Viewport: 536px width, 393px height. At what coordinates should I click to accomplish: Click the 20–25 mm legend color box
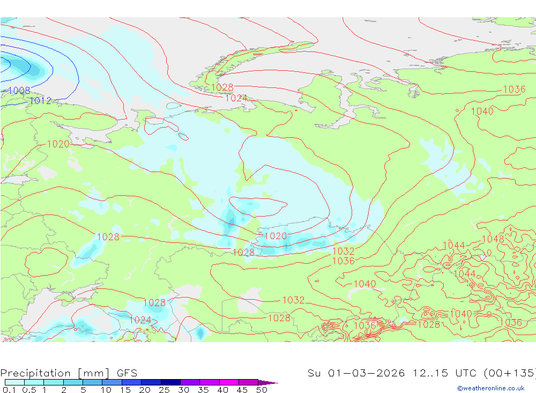click(x=151, y=382)
